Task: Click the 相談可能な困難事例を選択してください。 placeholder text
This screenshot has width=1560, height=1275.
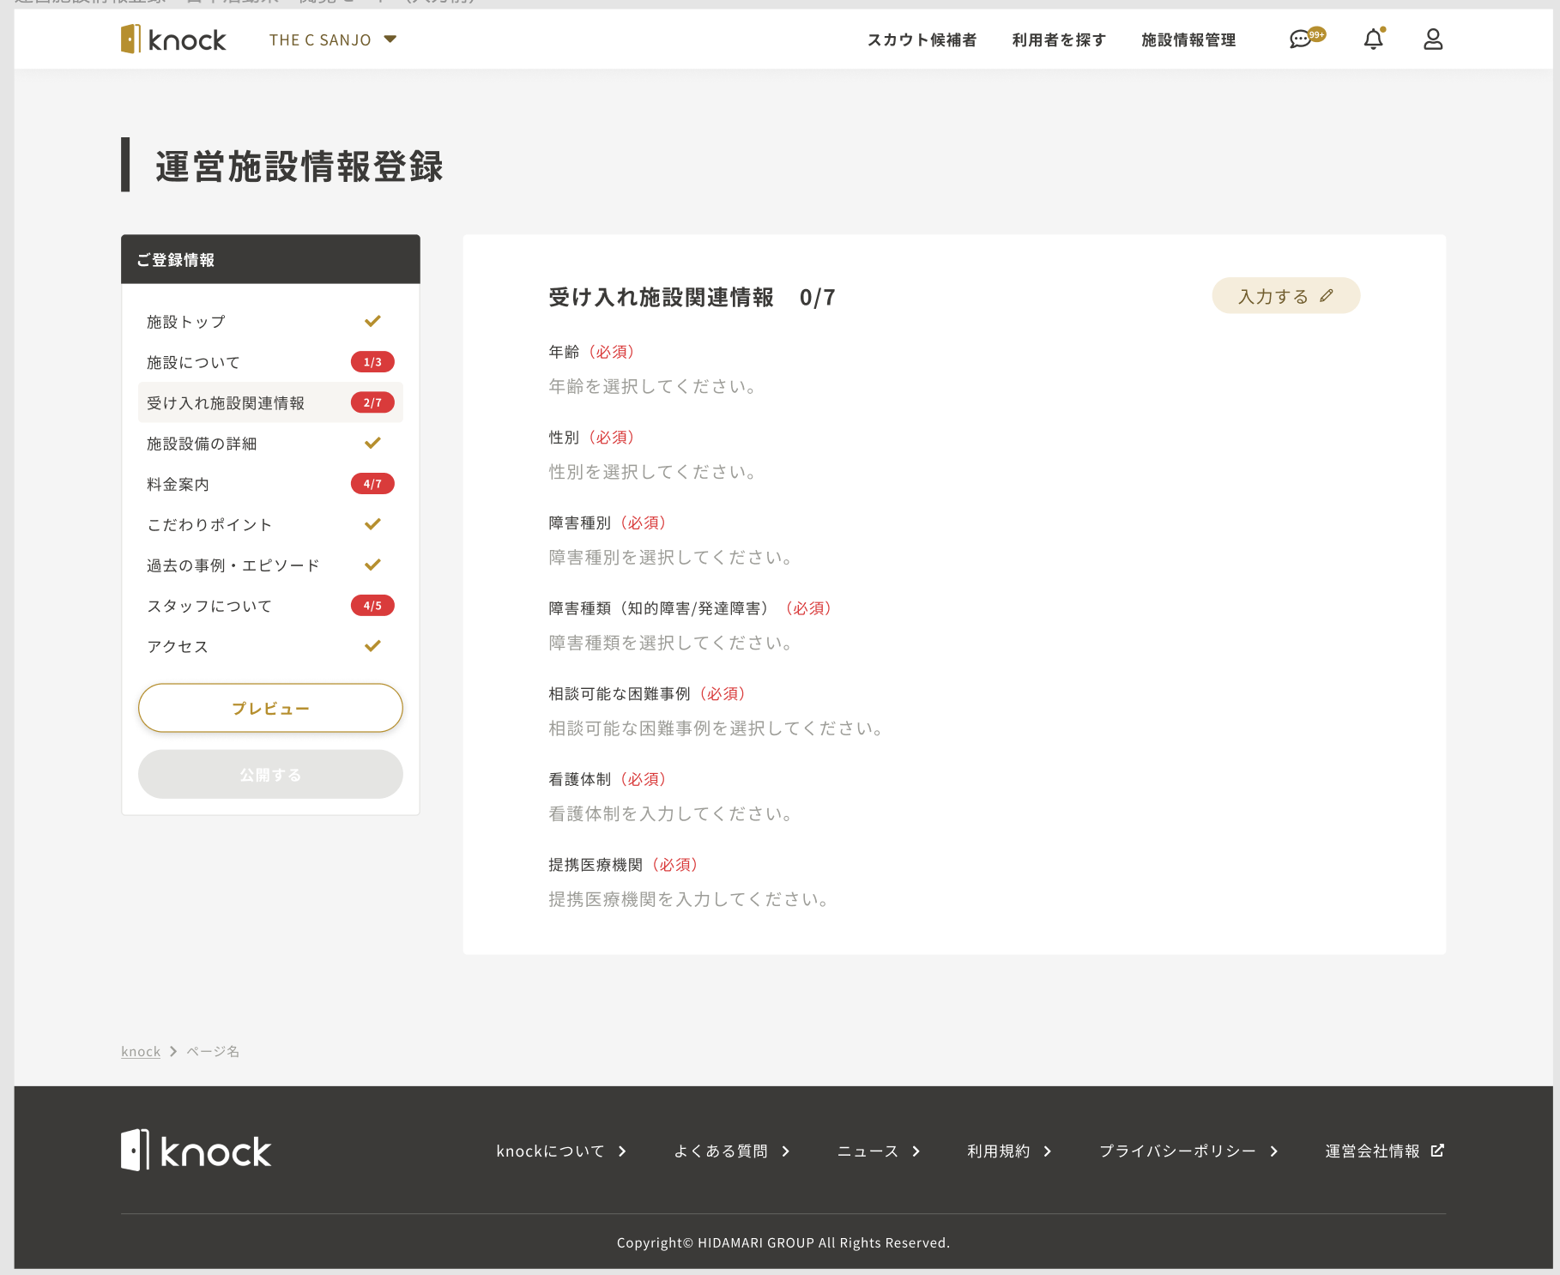Action: 717,728
